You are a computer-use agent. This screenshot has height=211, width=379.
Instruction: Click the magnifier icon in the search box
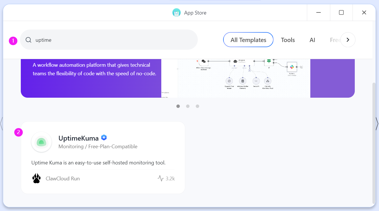click(28, 40)
